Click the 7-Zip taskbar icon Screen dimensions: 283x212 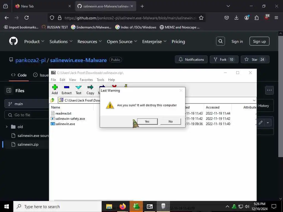[150, 206]
